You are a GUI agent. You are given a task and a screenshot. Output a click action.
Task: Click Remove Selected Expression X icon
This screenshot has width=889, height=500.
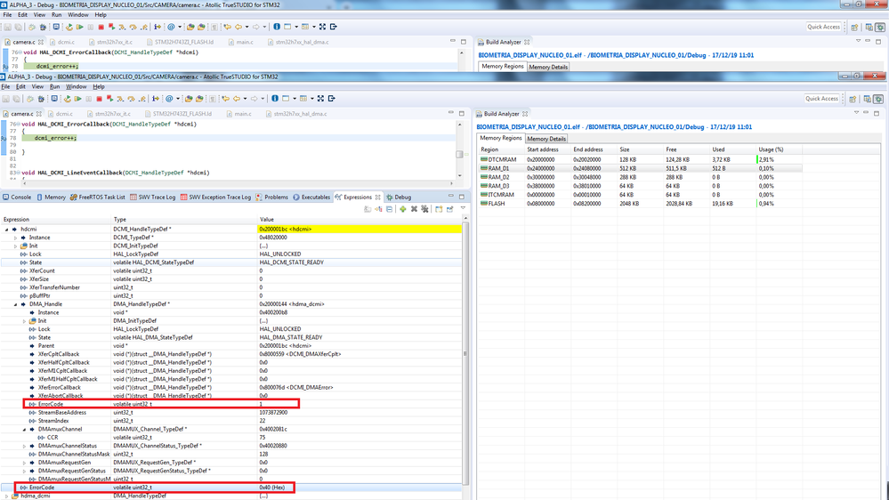(x=414, y=209)
